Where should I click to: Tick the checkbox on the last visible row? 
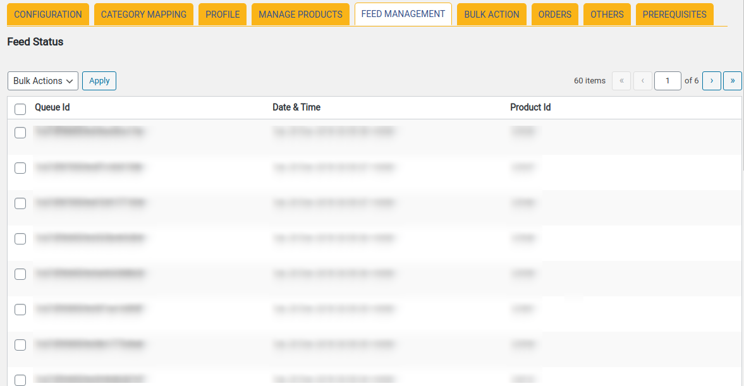pyautogui.click(x=20, y=380)
